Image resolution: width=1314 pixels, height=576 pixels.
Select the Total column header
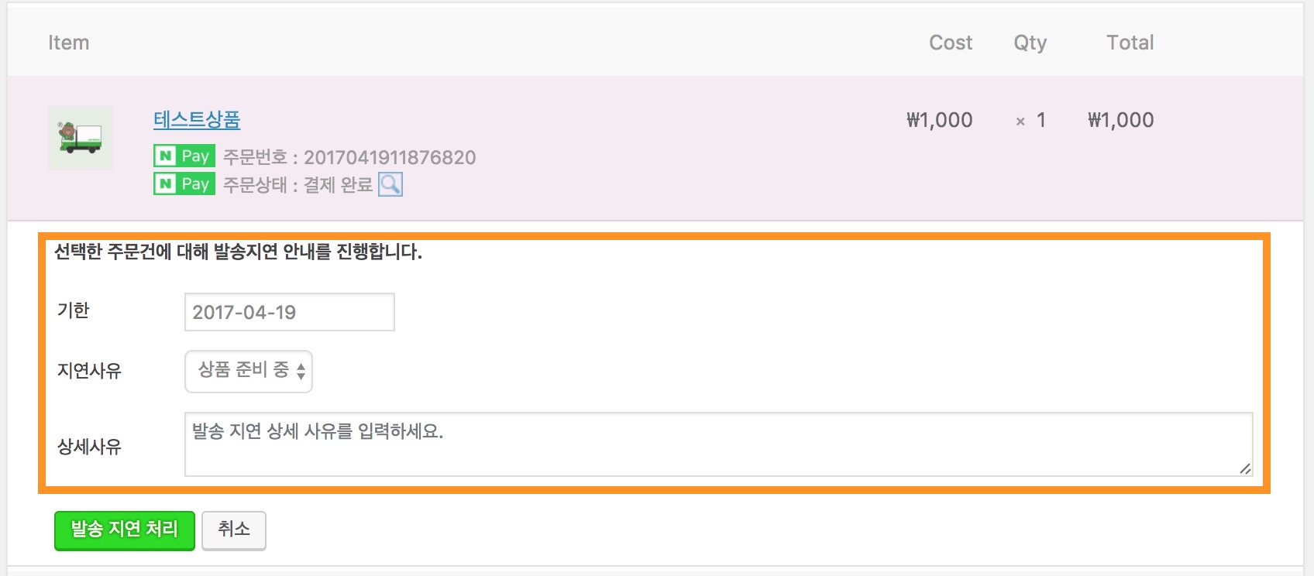coord(1130,43)
